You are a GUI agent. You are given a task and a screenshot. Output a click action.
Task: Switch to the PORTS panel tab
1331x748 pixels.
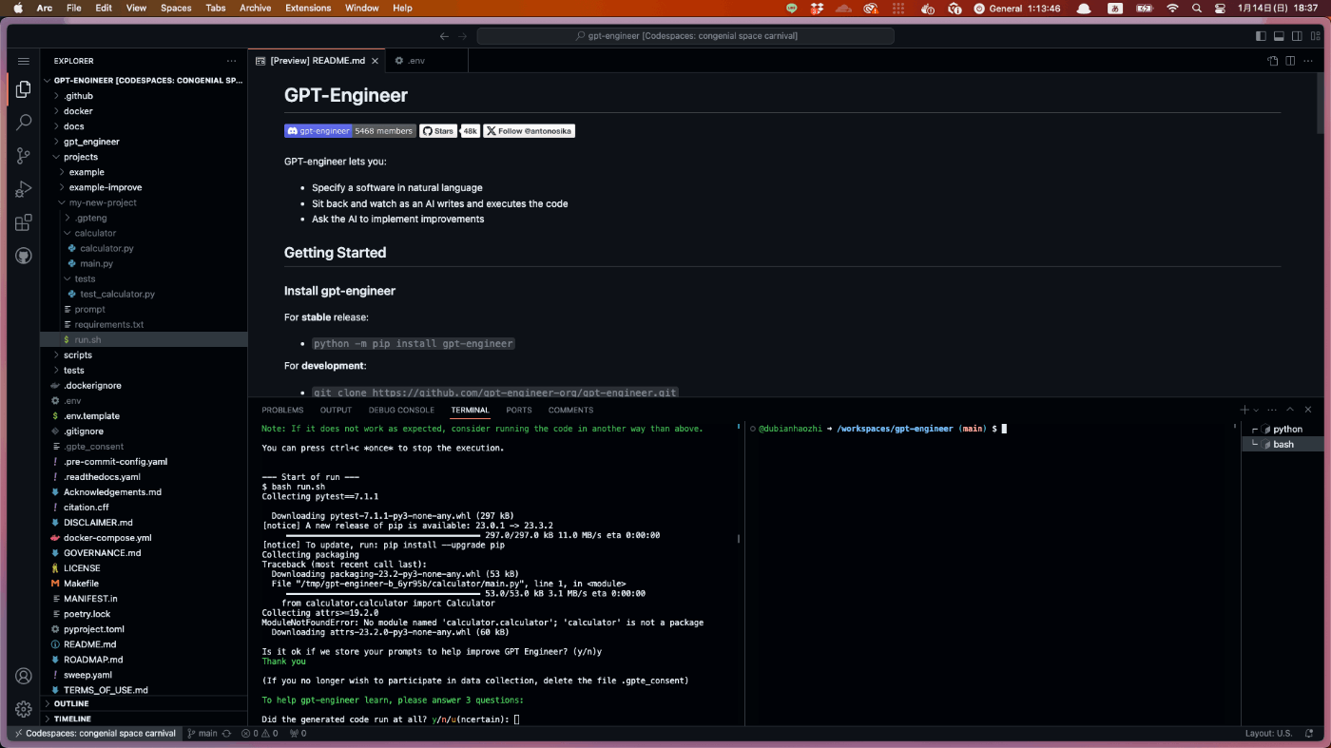click(x=519, y=411)
